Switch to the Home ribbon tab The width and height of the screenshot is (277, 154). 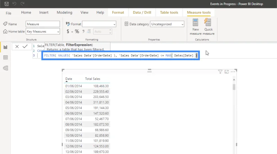click(26, 12)
